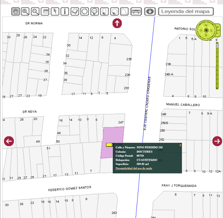Pan map north with red up arrow
Viewport: 223px width, 218px height.
click(117, 23)
